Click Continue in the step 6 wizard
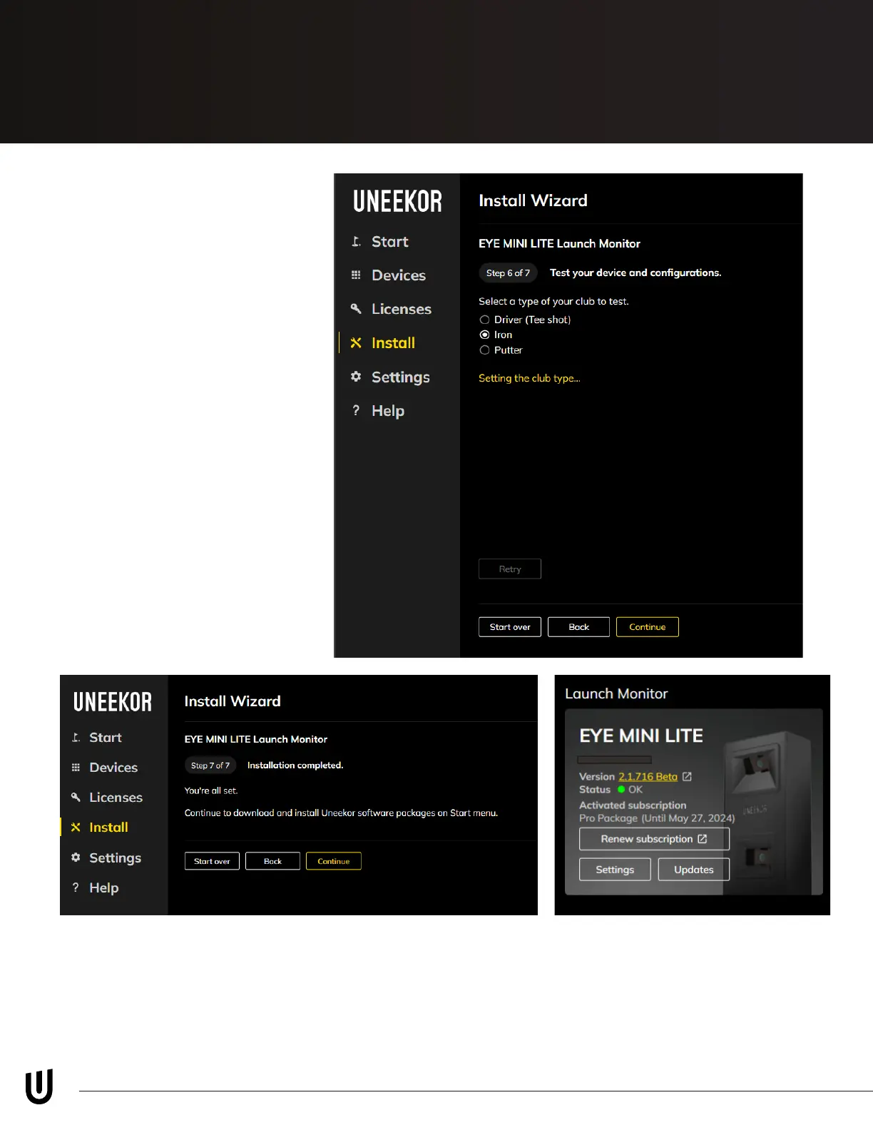The image size is (873, 1130). click(648, 627)
